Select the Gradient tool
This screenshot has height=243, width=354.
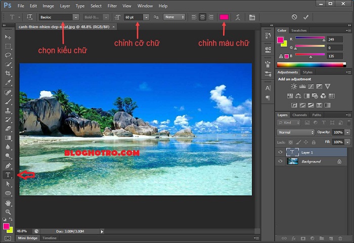(x=8, y=138)
